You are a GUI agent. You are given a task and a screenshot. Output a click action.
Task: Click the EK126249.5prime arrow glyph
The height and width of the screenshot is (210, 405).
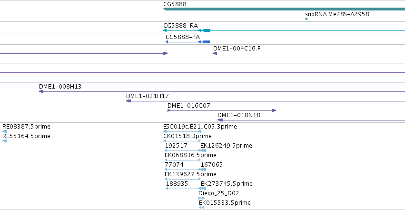pyautogui.click(x=203, y=150)
